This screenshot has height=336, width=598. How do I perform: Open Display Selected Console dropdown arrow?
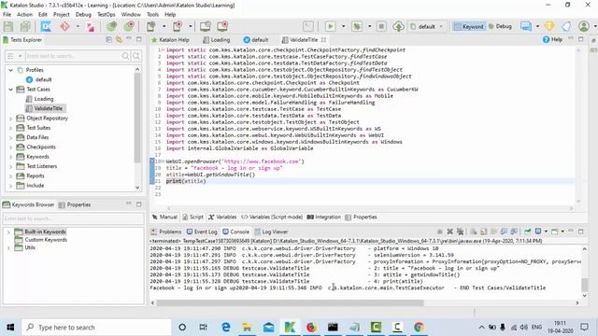point(546,231)
